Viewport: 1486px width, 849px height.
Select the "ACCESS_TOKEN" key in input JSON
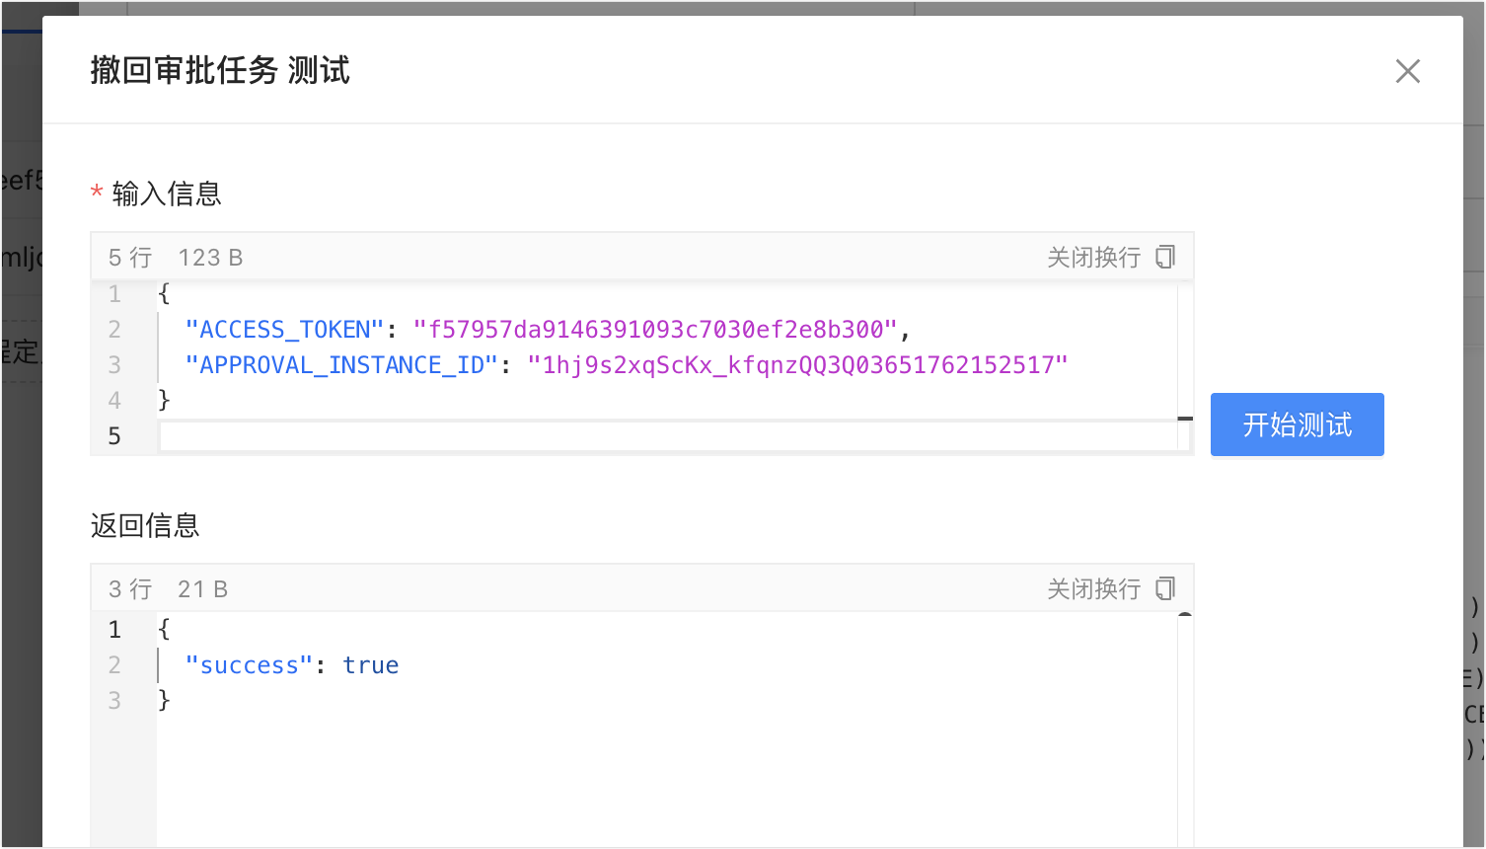pos(284,330)
